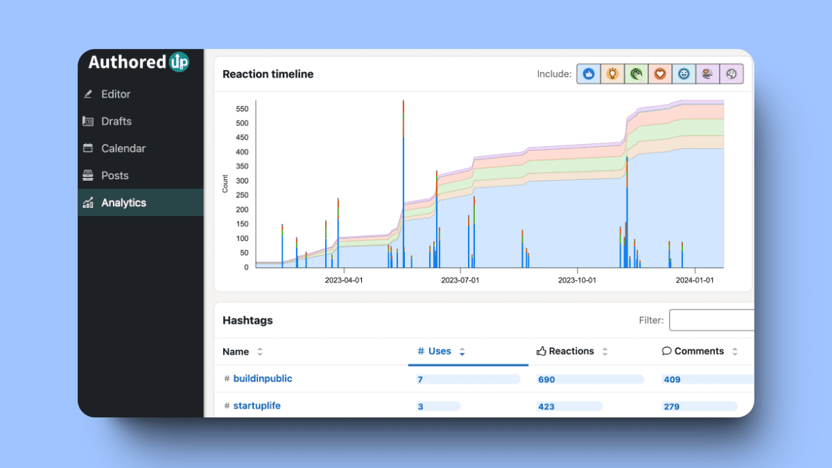Click the AuthoredUp logo
Viewport: 832px width, 468px height.
[x=139, y=62]
